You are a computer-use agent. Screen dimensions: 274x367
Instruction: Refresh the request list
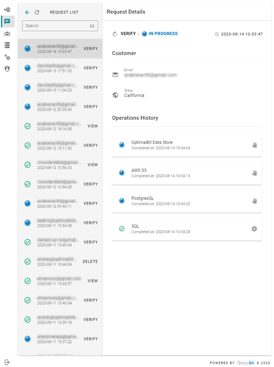point(37,13)
